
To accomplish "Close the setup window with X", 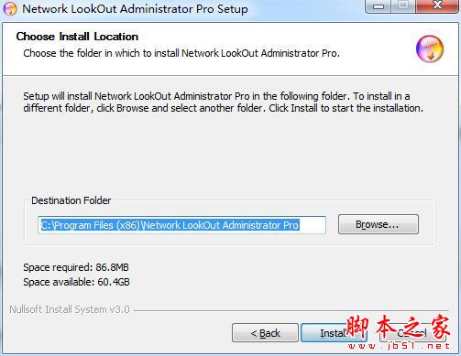I will [437, 5].
